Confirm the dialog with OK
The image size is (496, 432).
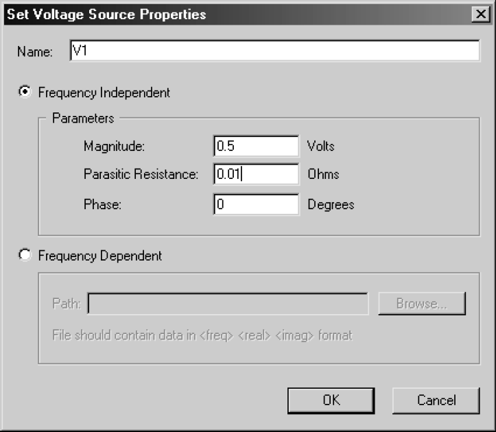tap(332, 400)
